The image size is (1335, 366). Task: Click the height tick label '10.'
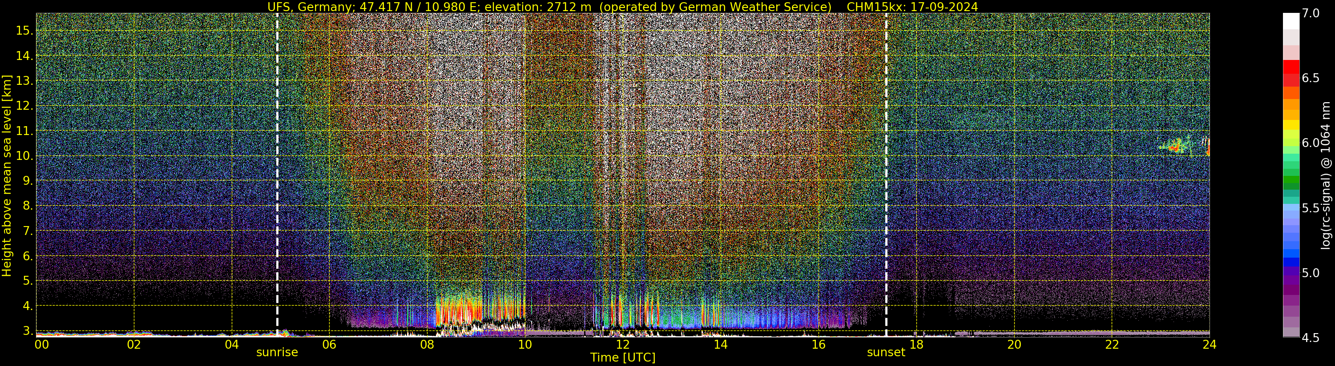pyautogui.click(x=24, y=156)
